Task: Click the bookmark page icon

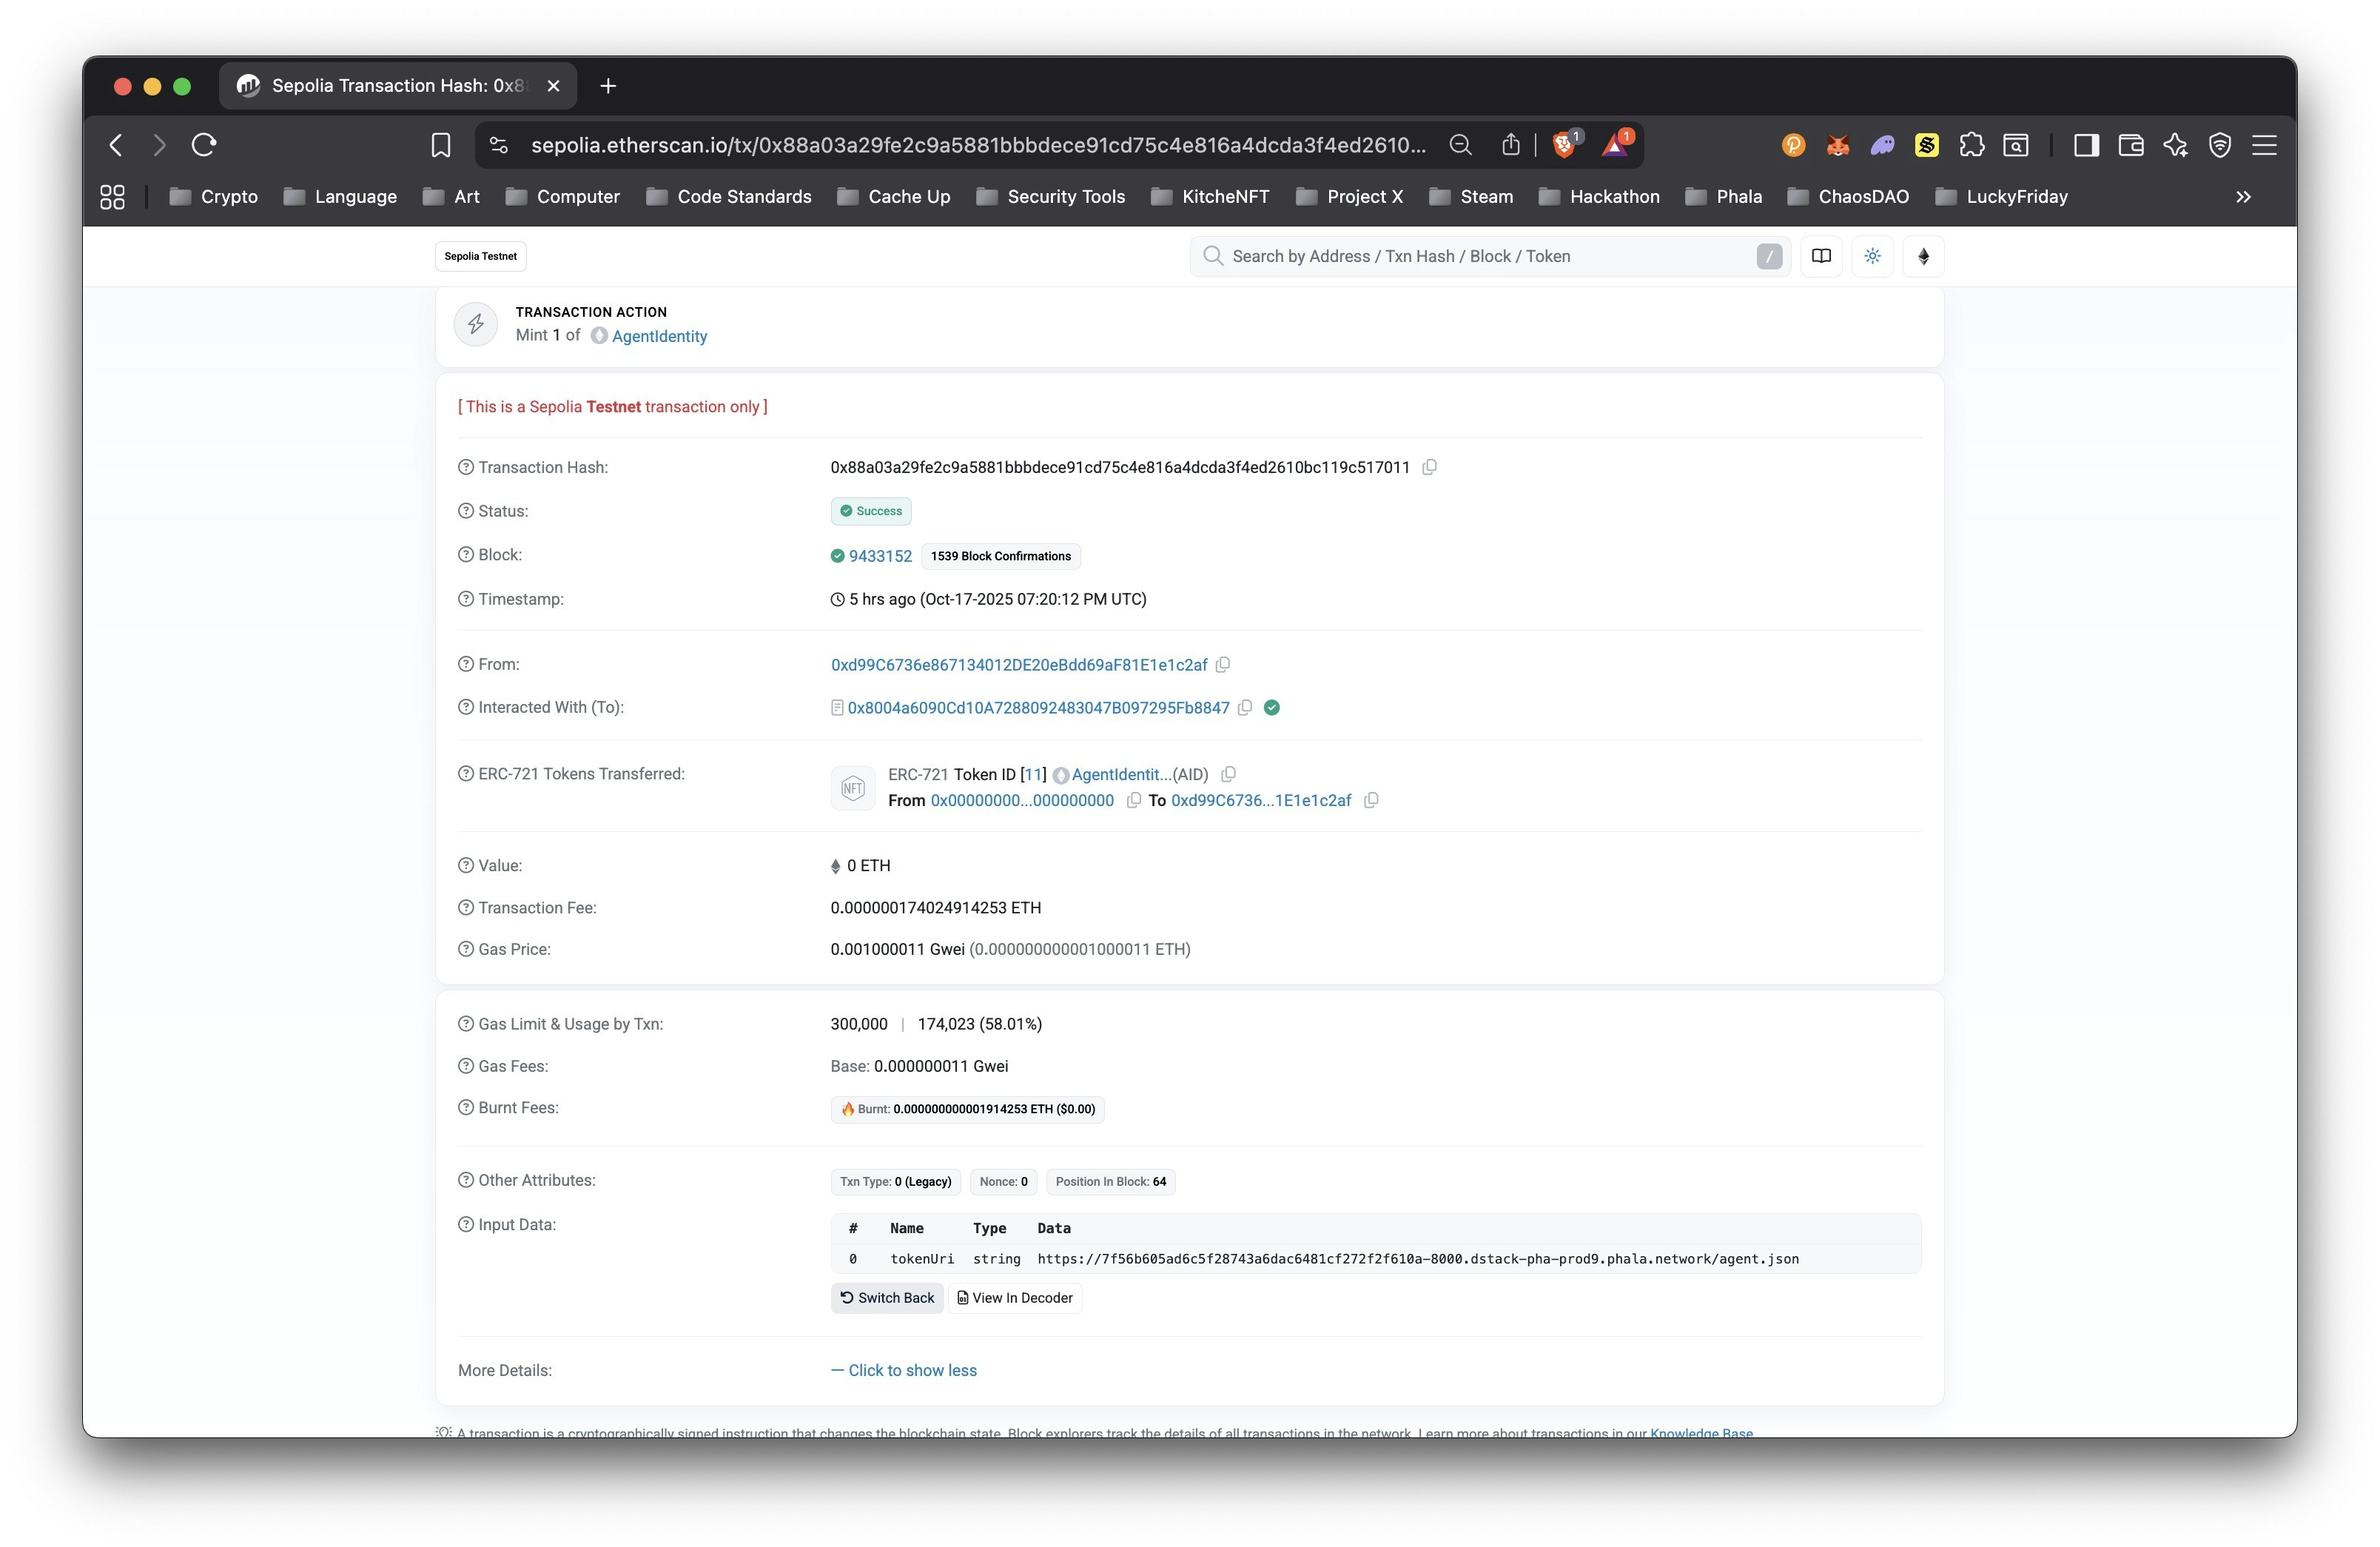Action: [x=440, y=145]
